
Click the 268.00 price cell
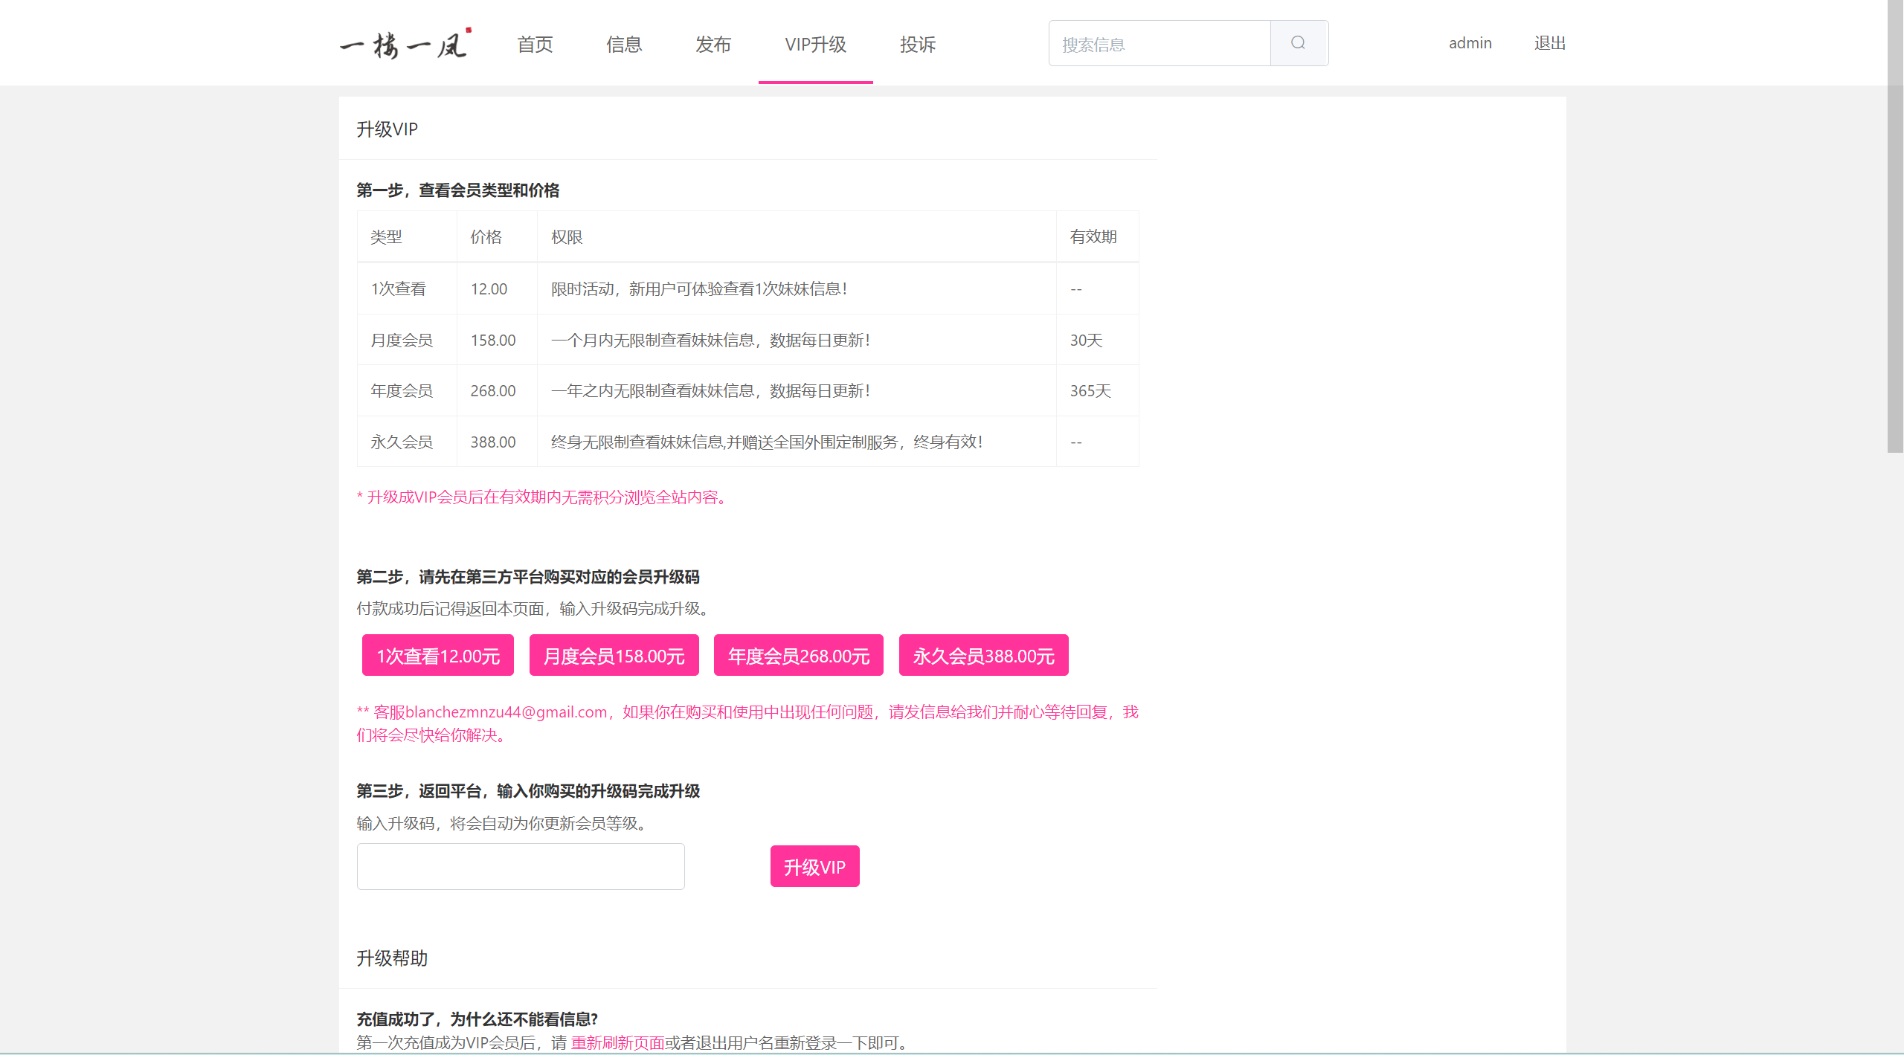(x=497, y=390)
